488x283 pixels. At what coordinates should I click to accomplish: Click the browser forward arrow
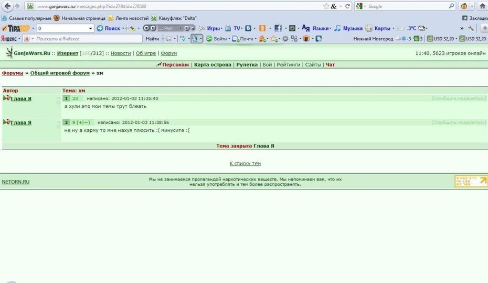[17, 6]
